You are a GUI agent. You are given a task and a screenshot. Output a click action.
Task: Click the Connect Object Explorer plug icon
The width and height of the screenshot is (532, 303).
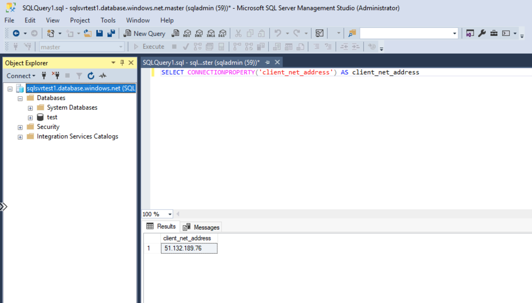(44, 75)
